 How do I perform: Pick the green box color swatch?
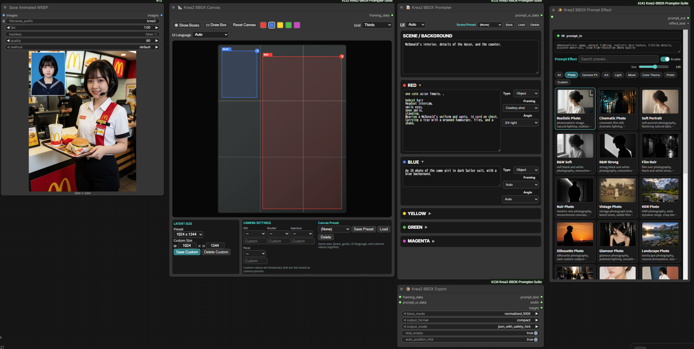tap(289, 25)
